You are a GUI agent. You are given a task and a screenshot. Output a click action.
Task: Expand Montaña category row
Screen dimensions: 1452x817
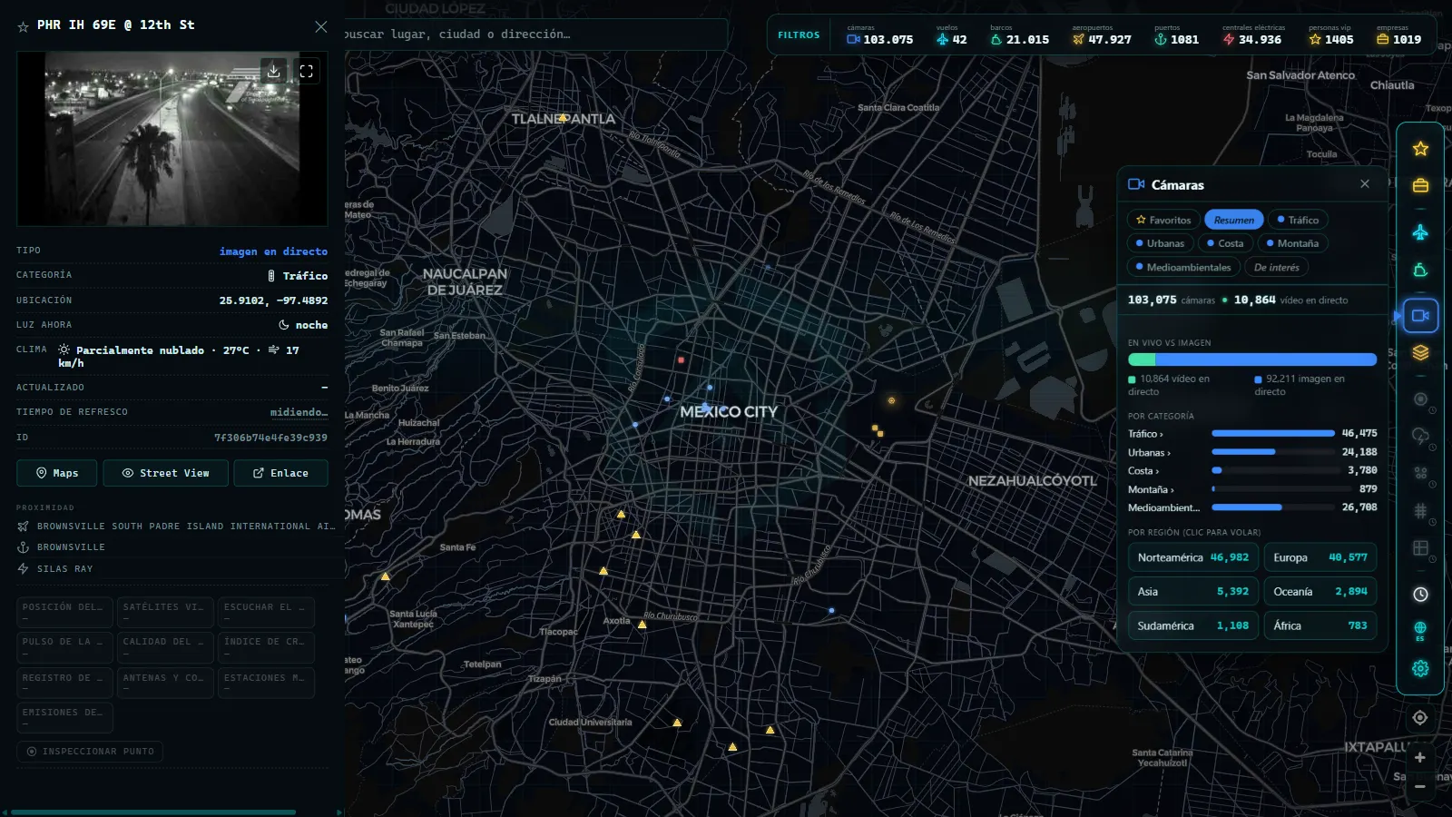coord(1252,489)
